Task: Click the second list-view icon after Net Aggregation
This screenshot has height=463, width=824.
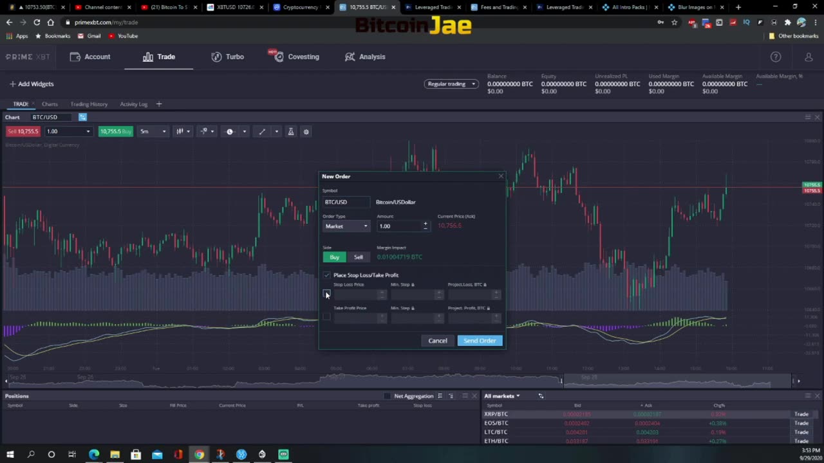Action: point(451,396)
